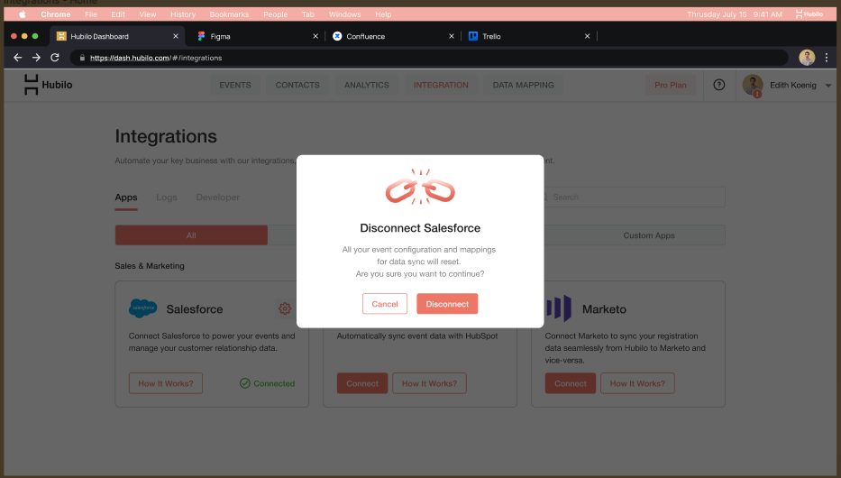The height and width of the screenshot is (478, 841).
Task: Click the Figma tab favicon
Action: [x=201, y=36]
